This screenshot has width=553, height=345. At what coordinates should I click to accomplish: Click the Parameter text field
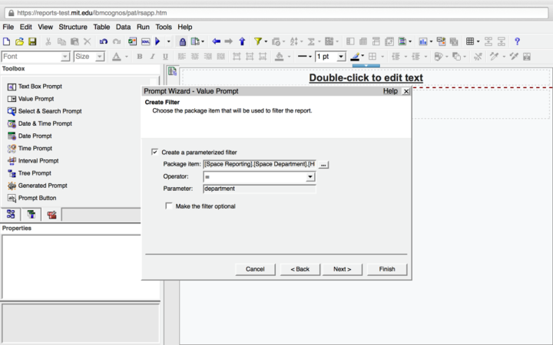(x=259, y=189)
